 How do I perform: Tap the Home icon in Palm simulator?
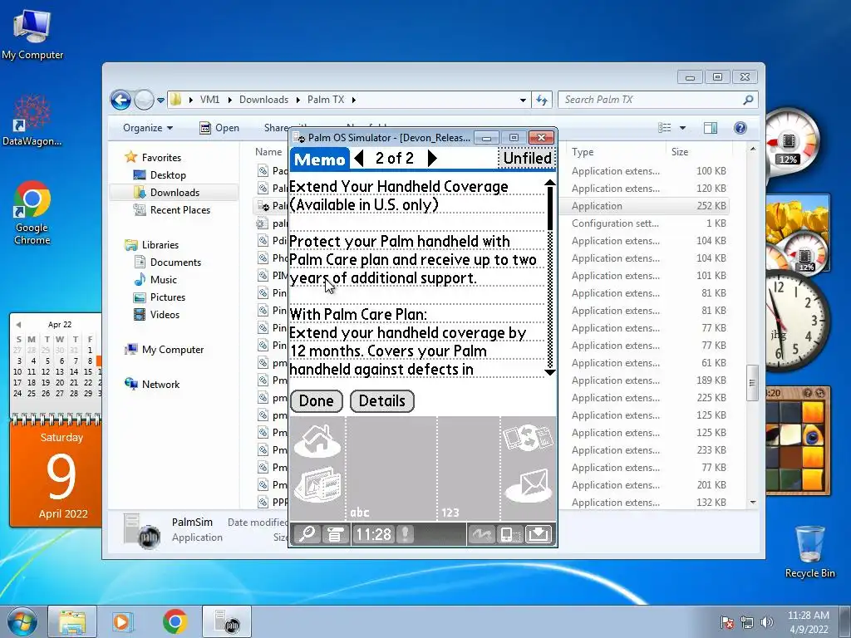pos(317,440)
